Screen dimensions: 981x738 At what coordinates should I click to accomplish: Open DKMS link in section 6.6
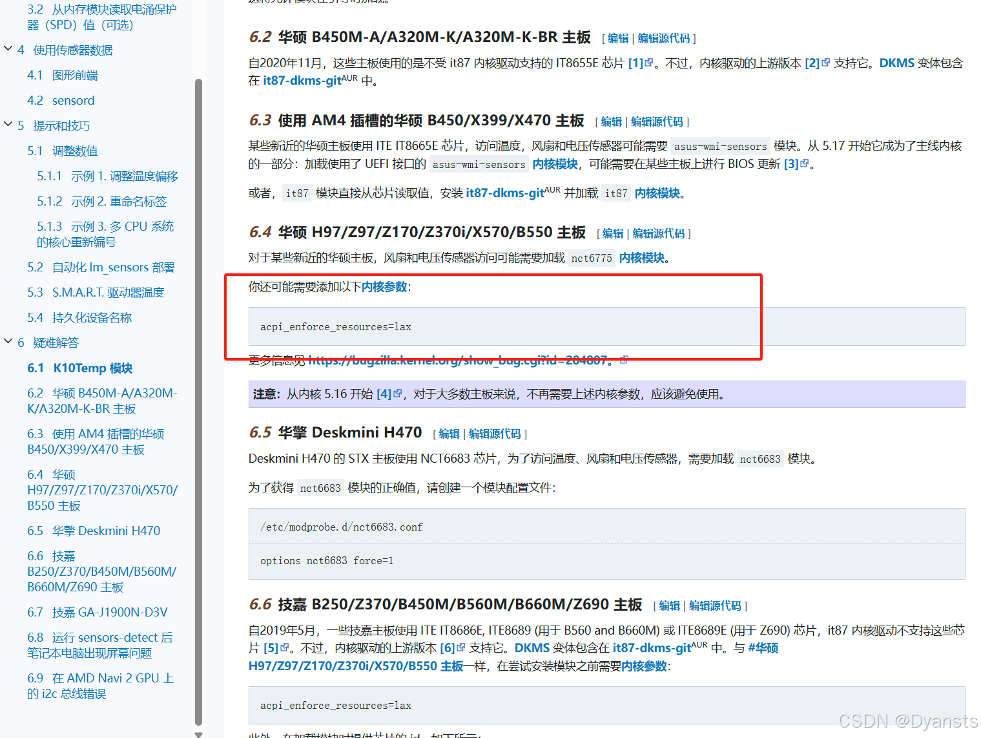532,648
